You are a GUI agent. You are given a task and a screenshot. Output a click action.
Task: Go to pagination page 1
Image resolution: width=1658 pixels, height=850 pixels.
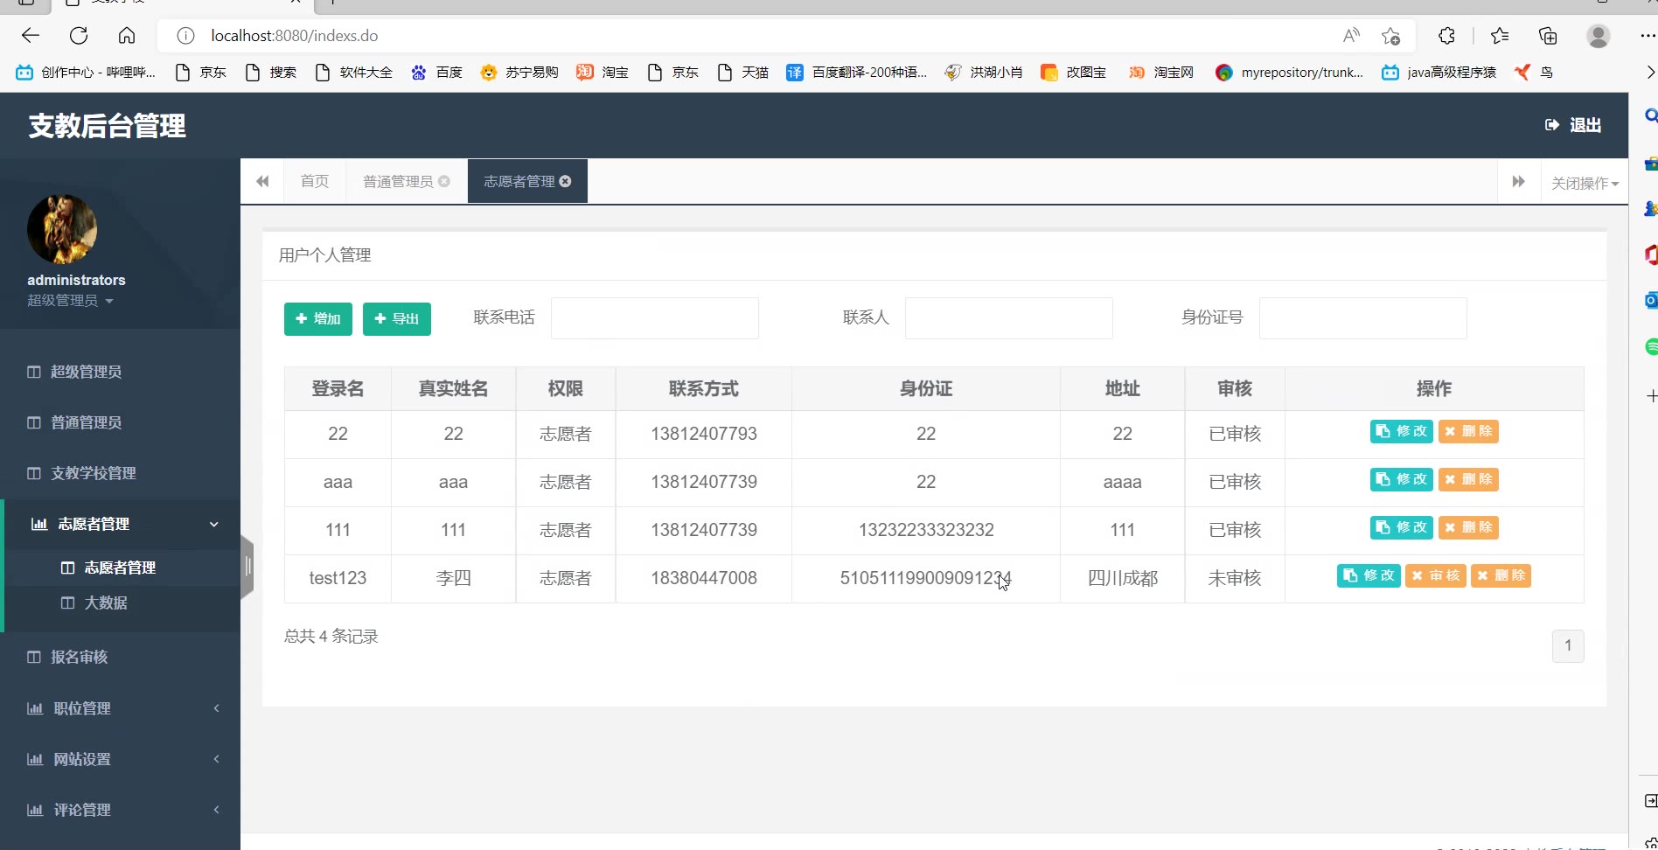(x=1568, y=645)
